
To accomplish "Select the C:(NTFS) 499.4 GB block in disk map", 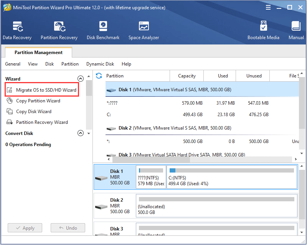I will coord(232,177).
